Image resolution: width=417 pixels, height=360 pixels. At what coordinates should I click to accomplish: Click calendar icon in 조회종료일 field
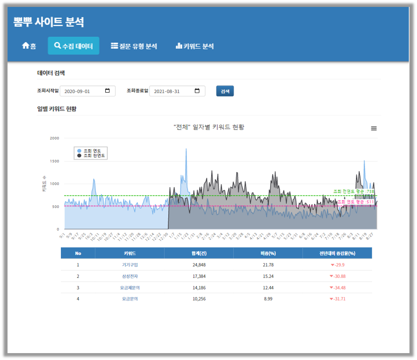[197, 91]
